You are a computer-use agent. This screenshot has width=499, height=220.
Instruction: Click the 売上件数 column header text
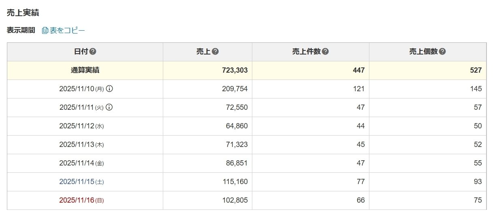(x=306, y=52)
